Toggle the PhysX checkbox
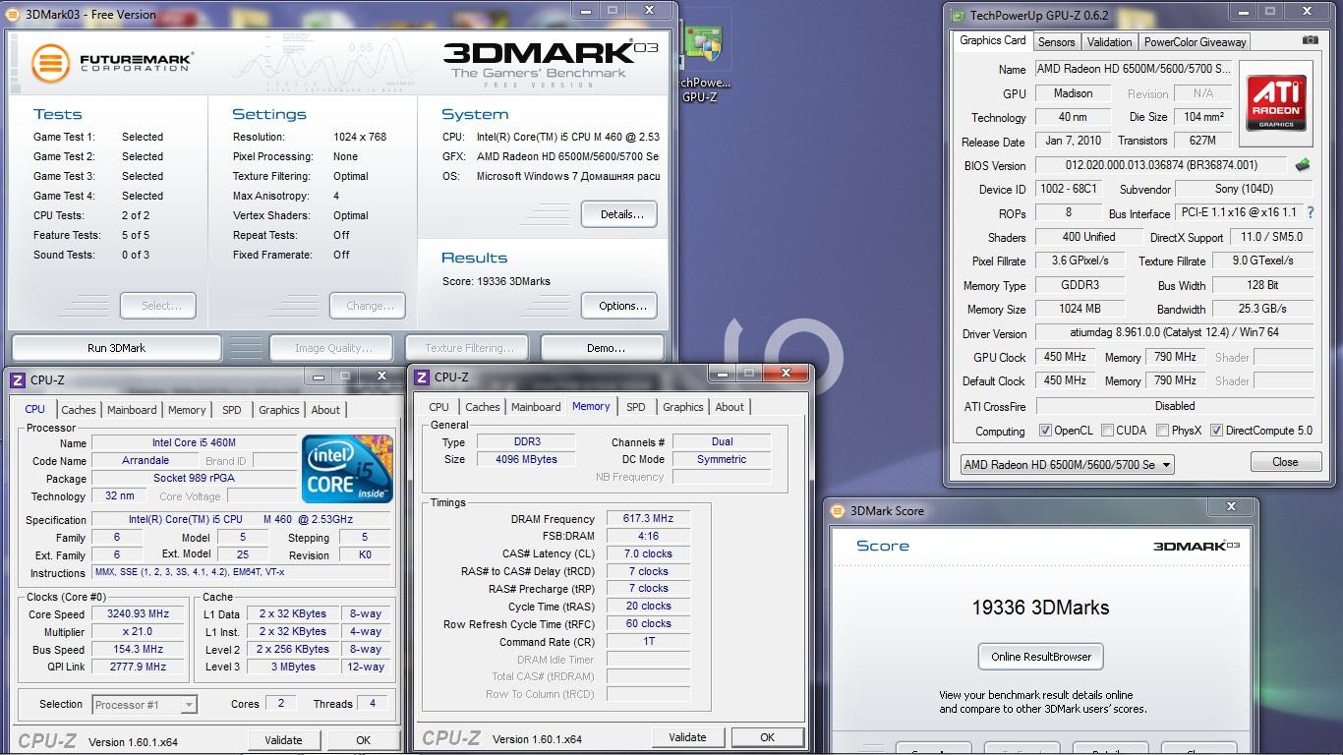Viewport: 1343px width, 755px height. coord(1163,431)
